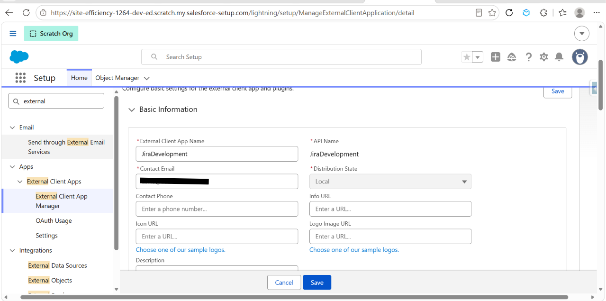This screenshot has width=606, height=301.
Task: Switch to the Home tab
Action: coord(79,78)
